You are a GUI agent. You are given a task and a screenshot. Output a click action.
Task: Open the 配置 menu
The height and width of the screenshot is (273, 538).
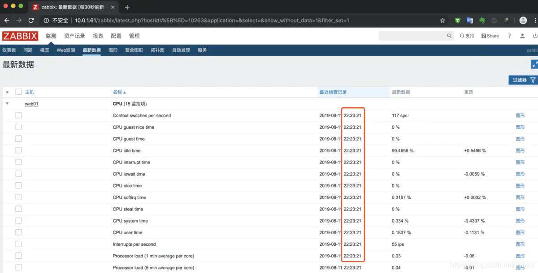(x=116, y=36)
